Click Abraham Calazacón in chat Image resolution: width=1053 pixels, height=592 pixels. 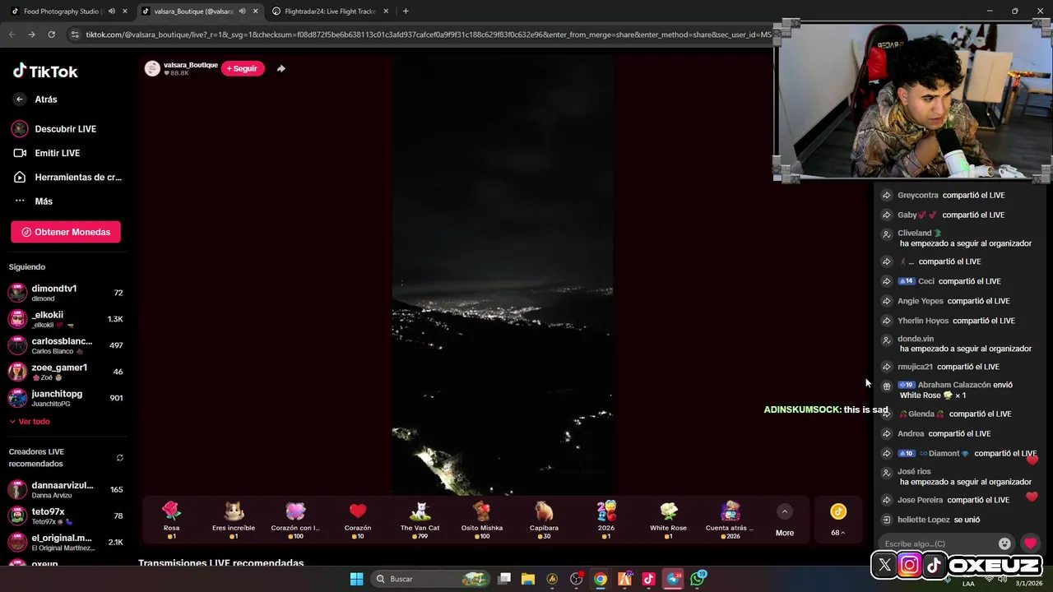[953, 385]
